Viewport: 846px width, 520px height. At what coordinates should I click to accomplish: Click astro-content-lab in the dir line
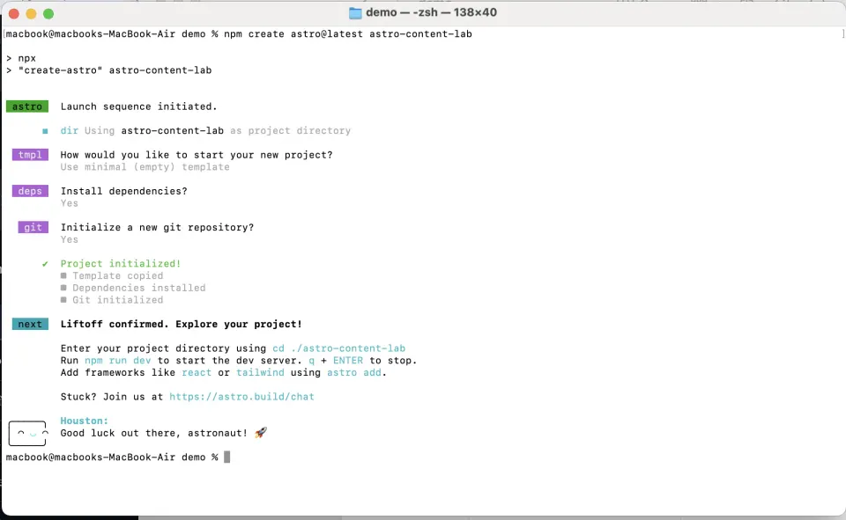172,131
